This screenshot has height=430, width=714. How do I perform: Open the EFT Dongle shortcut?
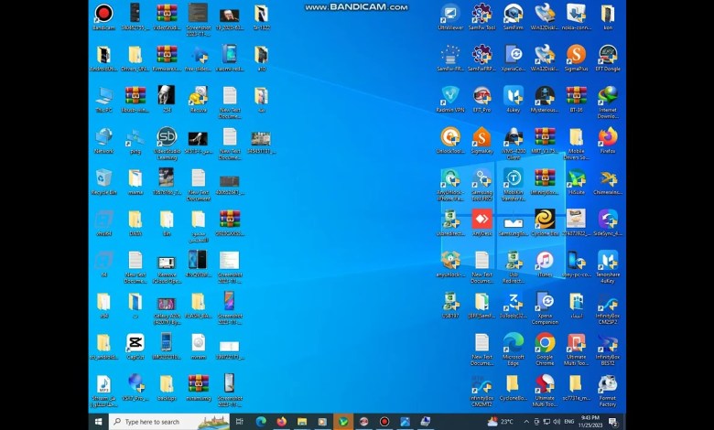click(608, 59)
